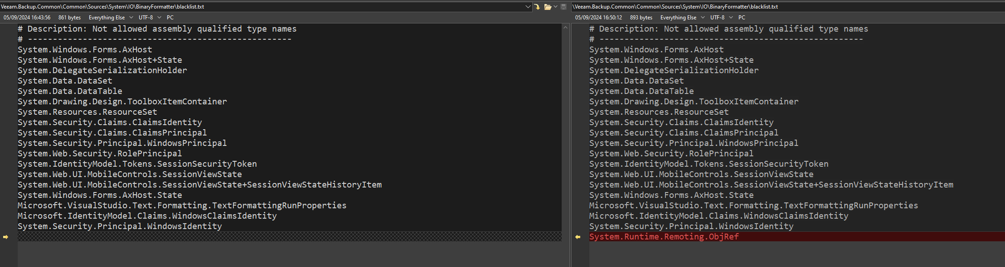Click System.Security.Principal.WindowsIdentity in left pane
This screenshot has width=1005, height=267.
tap(120, 226)
